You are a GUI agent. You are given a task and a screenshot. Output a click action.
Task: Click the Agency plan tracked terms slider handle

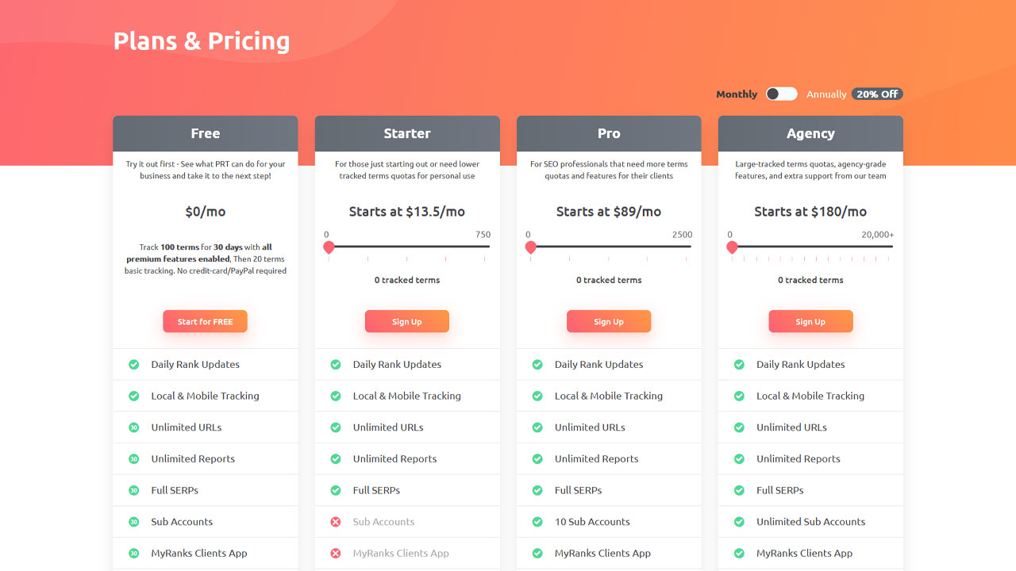(x=732, y=247)
